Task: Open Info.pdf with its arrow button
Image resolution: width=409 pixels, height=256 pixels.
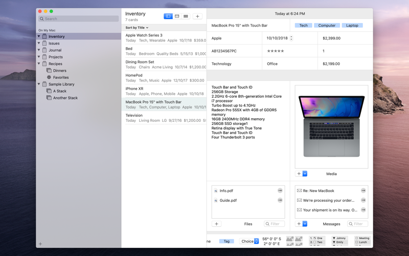Action: point(280,190)
